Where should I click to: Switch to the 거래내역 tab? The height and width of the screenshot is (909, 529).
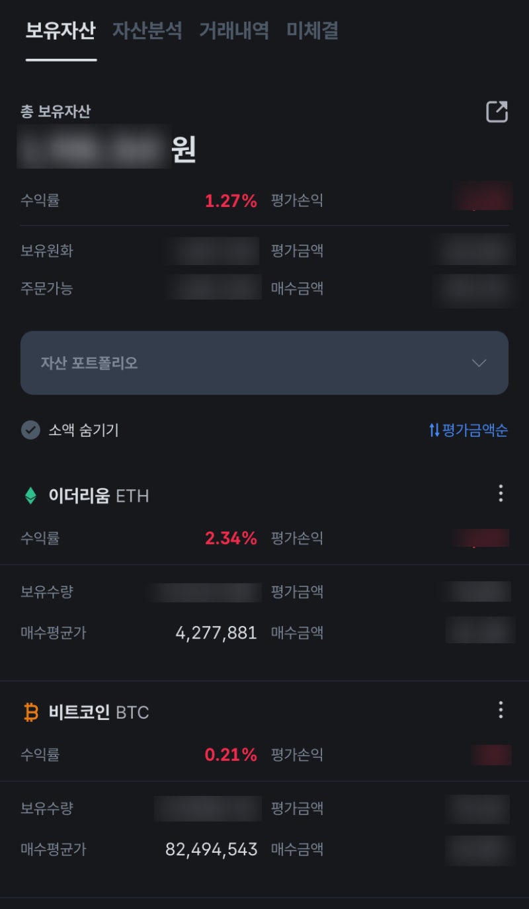(233, 31)
